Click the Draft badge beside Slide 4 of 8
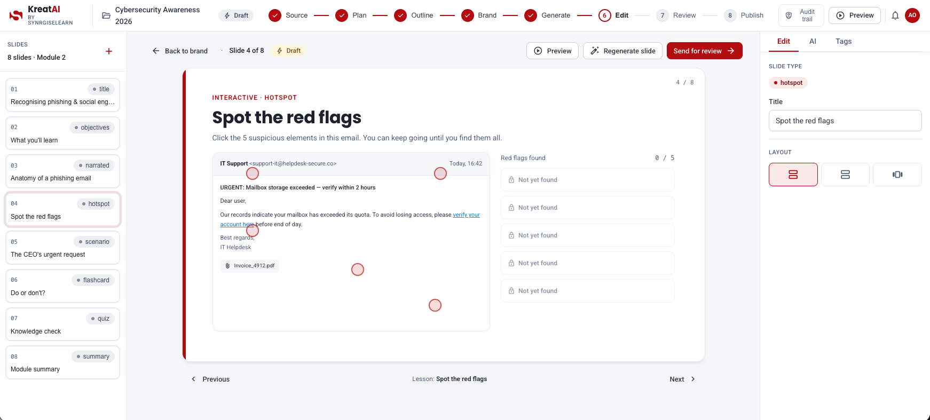 pyautogui.click(x=288, y=51)
